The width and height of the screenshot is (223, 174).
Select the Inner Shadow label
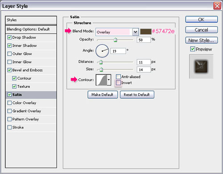pyautogui.click(x=25, y=46)
